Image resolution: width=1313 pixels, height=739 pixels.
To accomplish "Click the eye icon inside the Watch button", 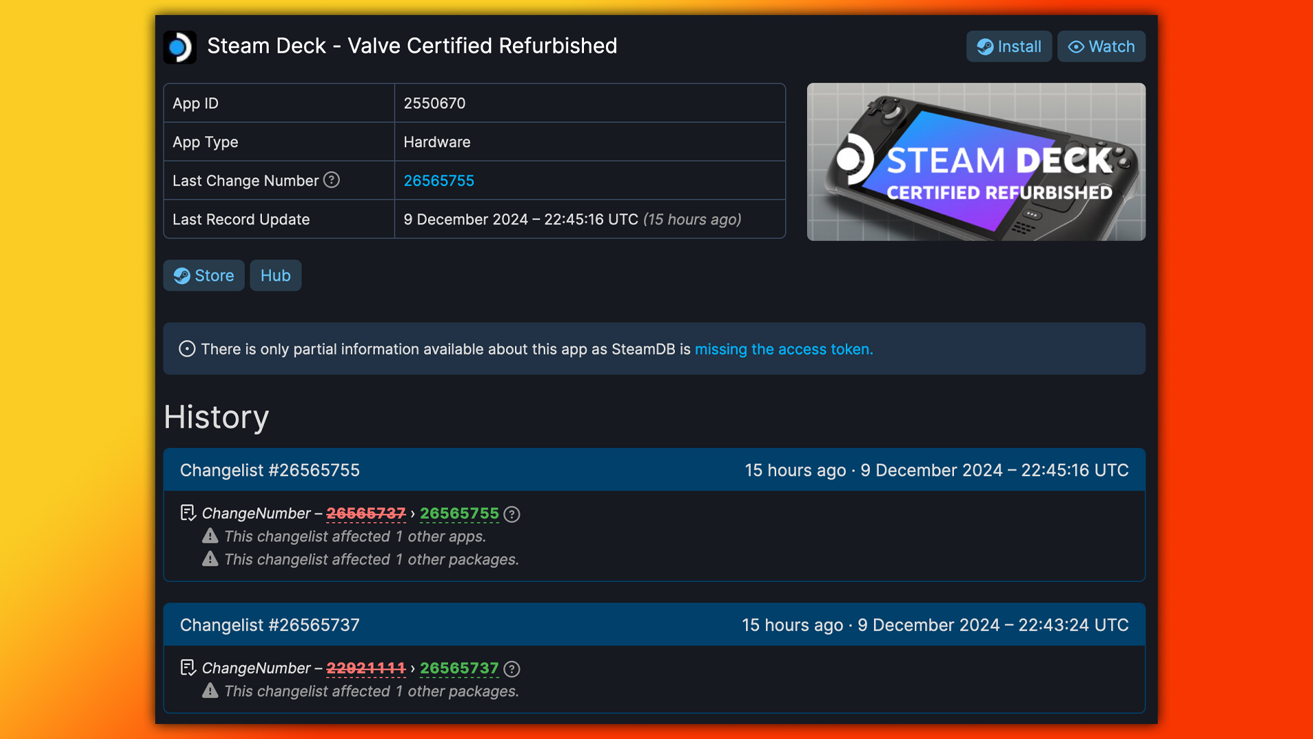I will pyautogui.click(x=1076, y=47).
